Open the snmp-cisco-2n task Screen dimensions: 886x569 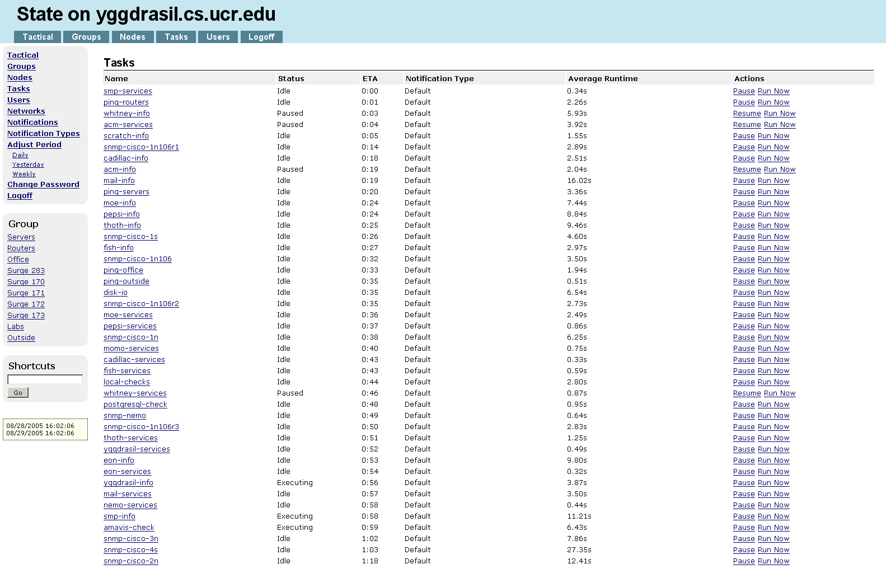tap(131, 561)
